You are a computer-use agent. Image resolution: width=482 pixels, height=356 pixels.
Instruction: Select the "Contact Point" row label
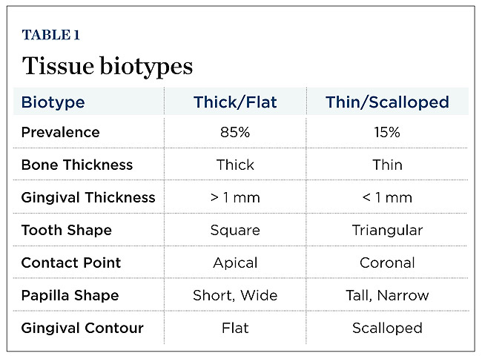pyautogui.click(x=71, y=263)
